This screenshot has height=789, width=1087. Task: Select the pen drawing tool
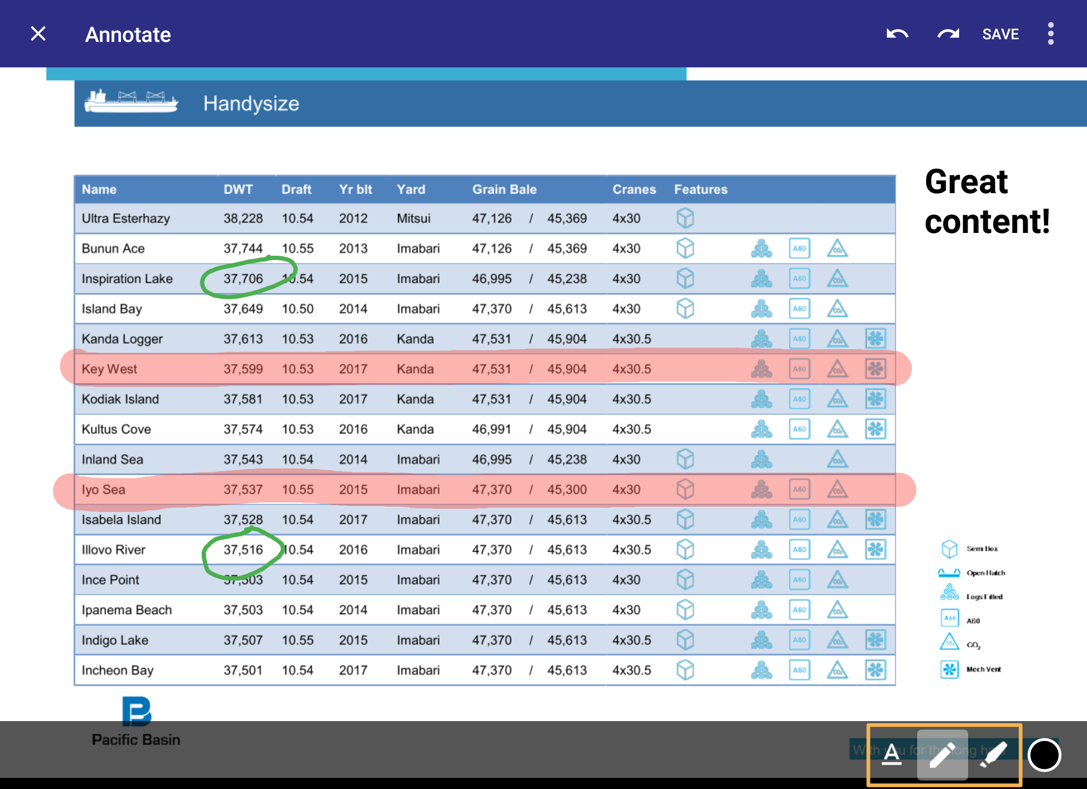coord(943,755)
